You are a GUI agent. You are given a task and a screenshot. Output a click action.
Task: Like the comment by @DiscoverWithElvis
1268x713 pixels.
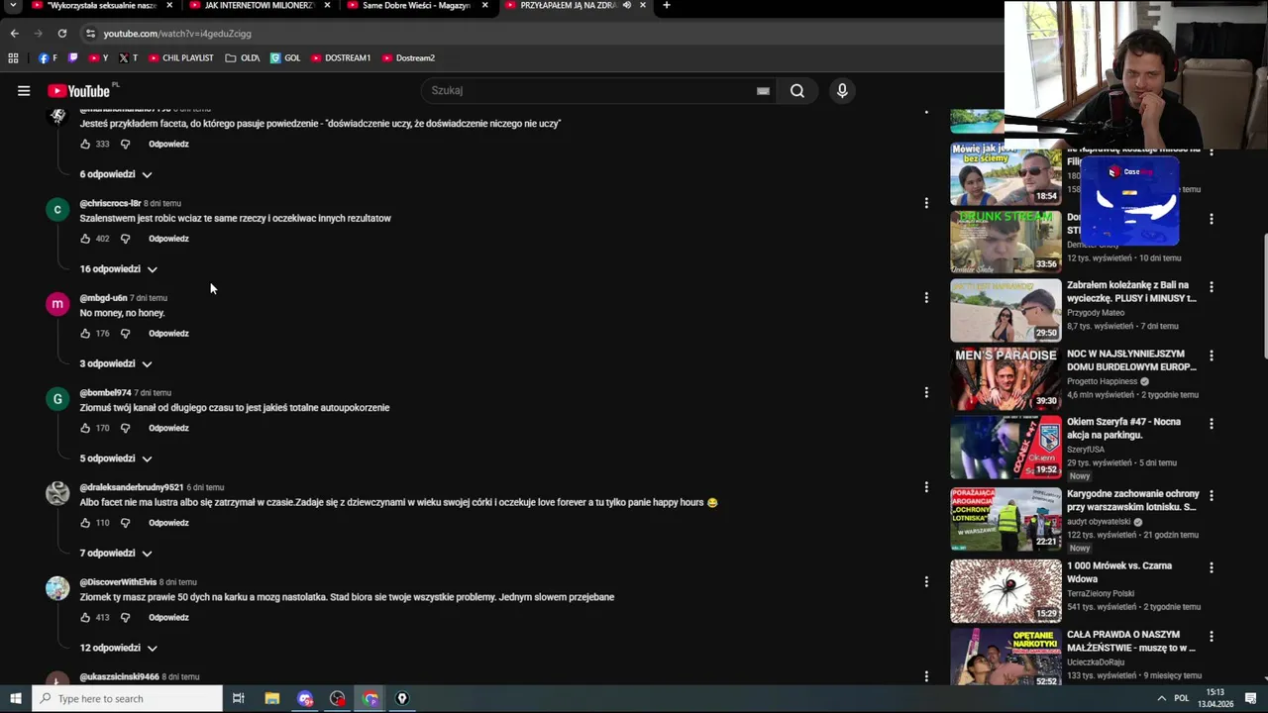click(85, 618)
